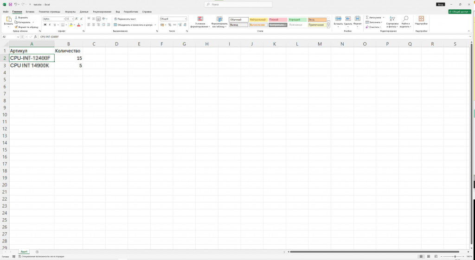
Task: Switch to the Формулы ribbon tab
Action: pos(71,12)
